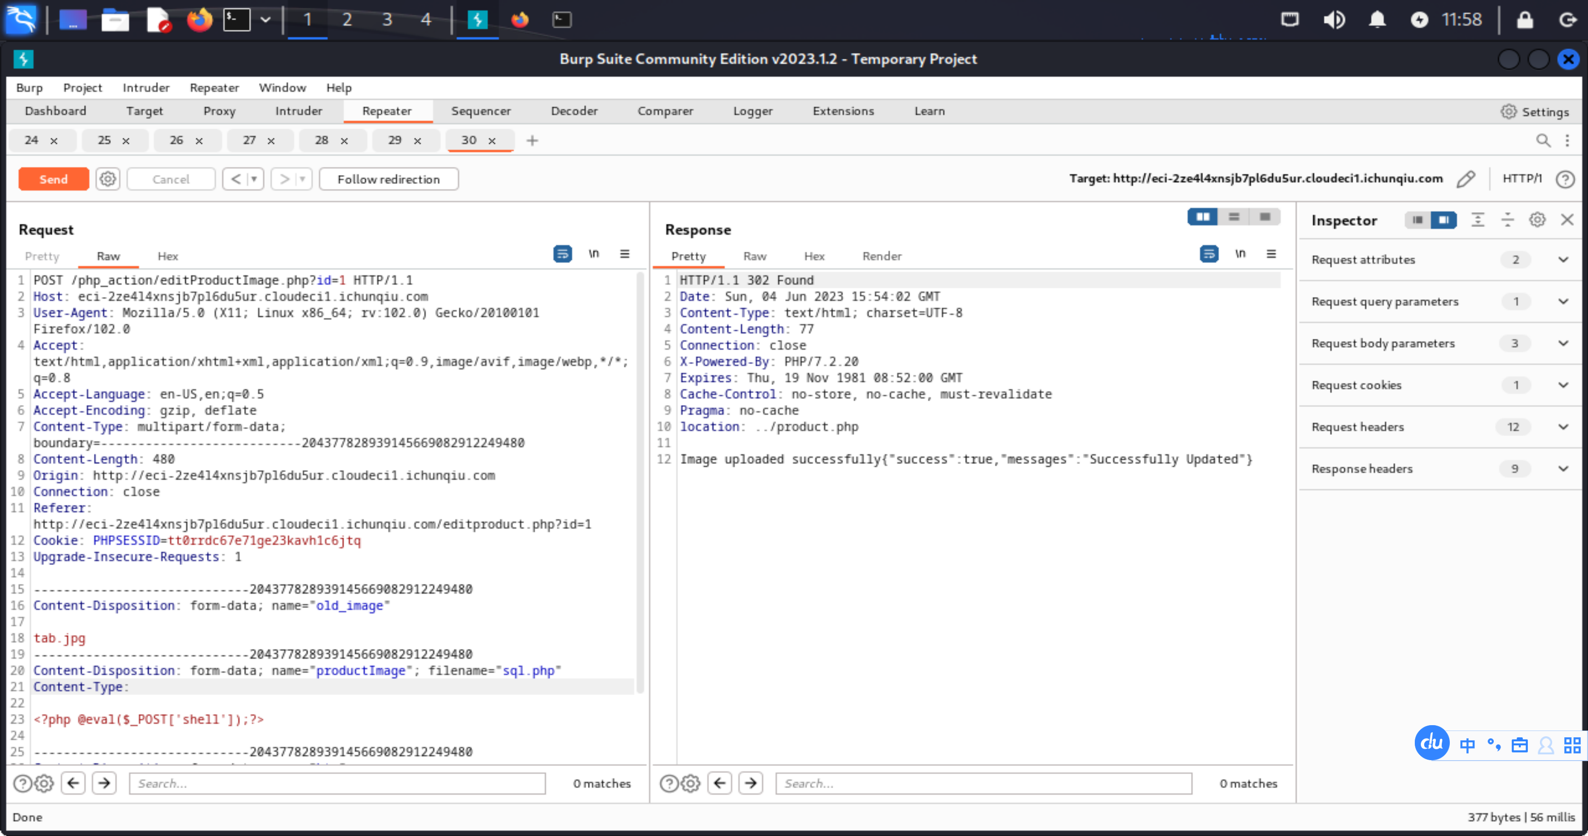Toggle non-printing characters in Request editor
The height and width of the screenshot is (836, 1588).
click(x=594, y=254)
